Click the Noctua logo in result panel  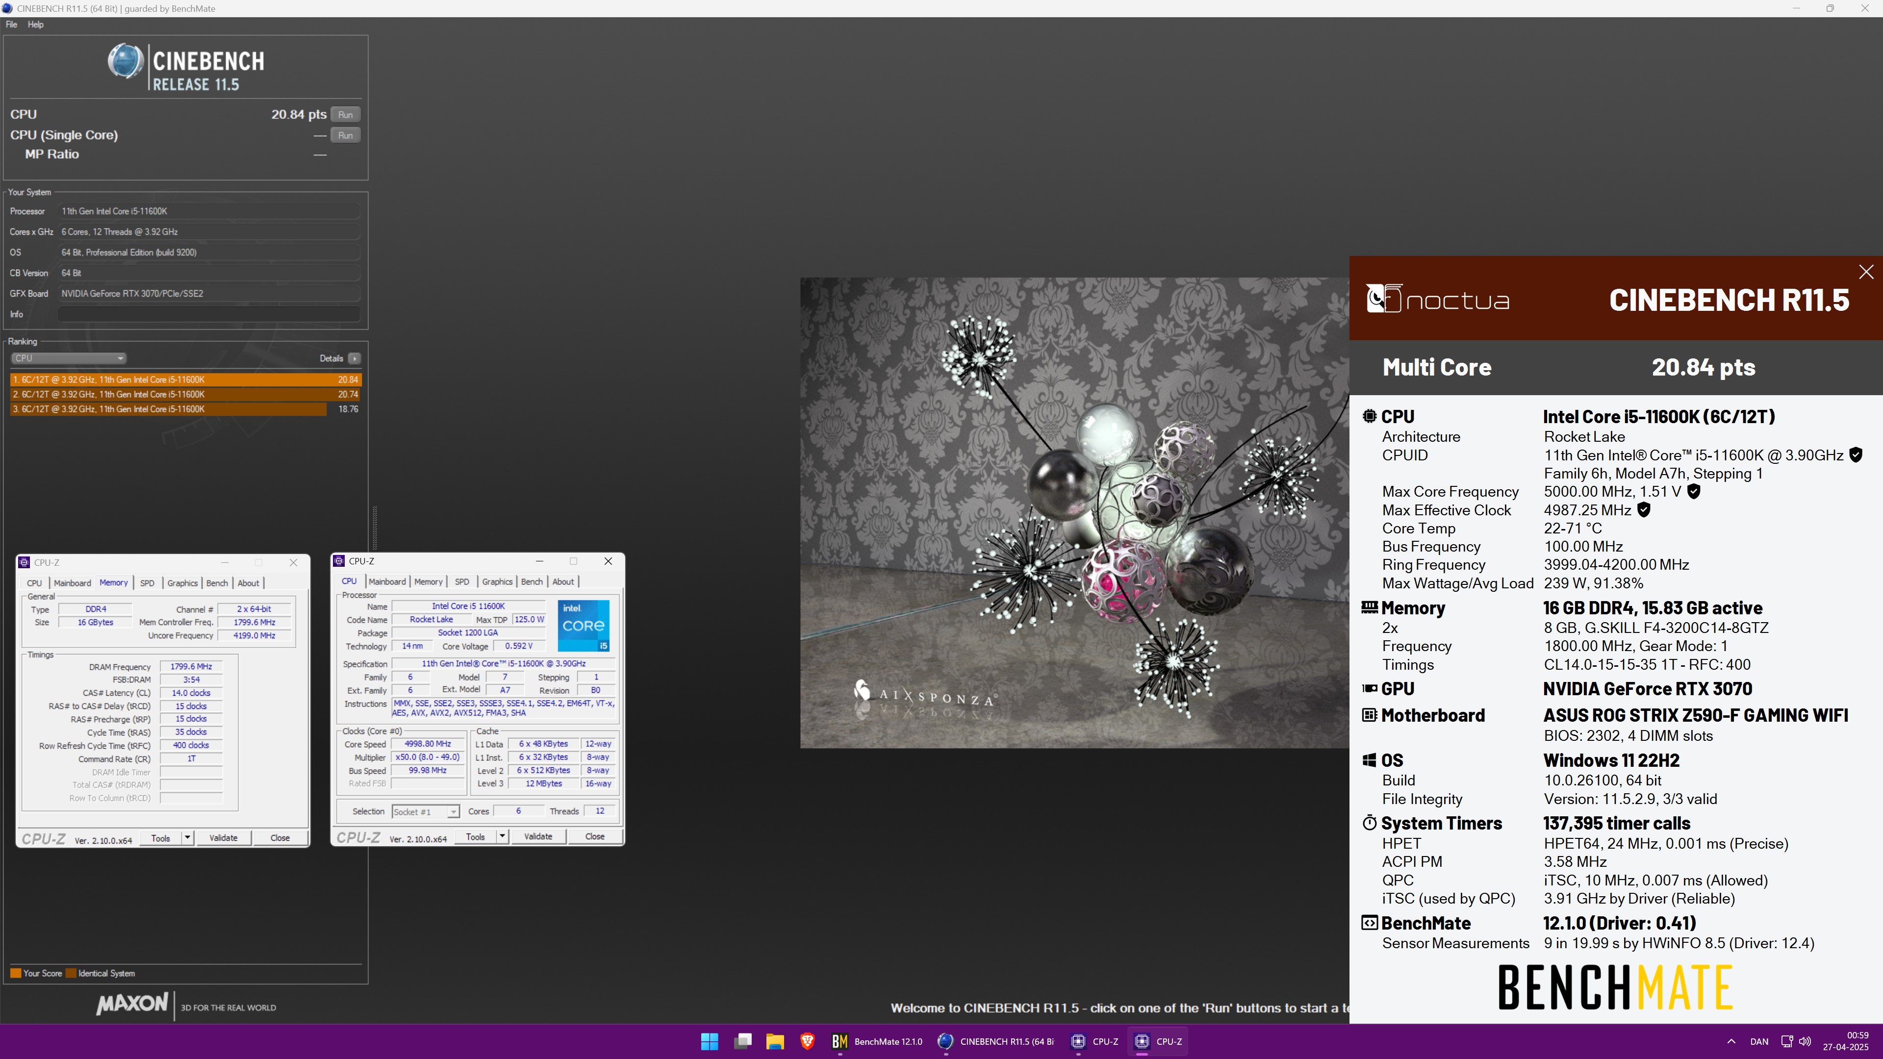[1437, 298]
